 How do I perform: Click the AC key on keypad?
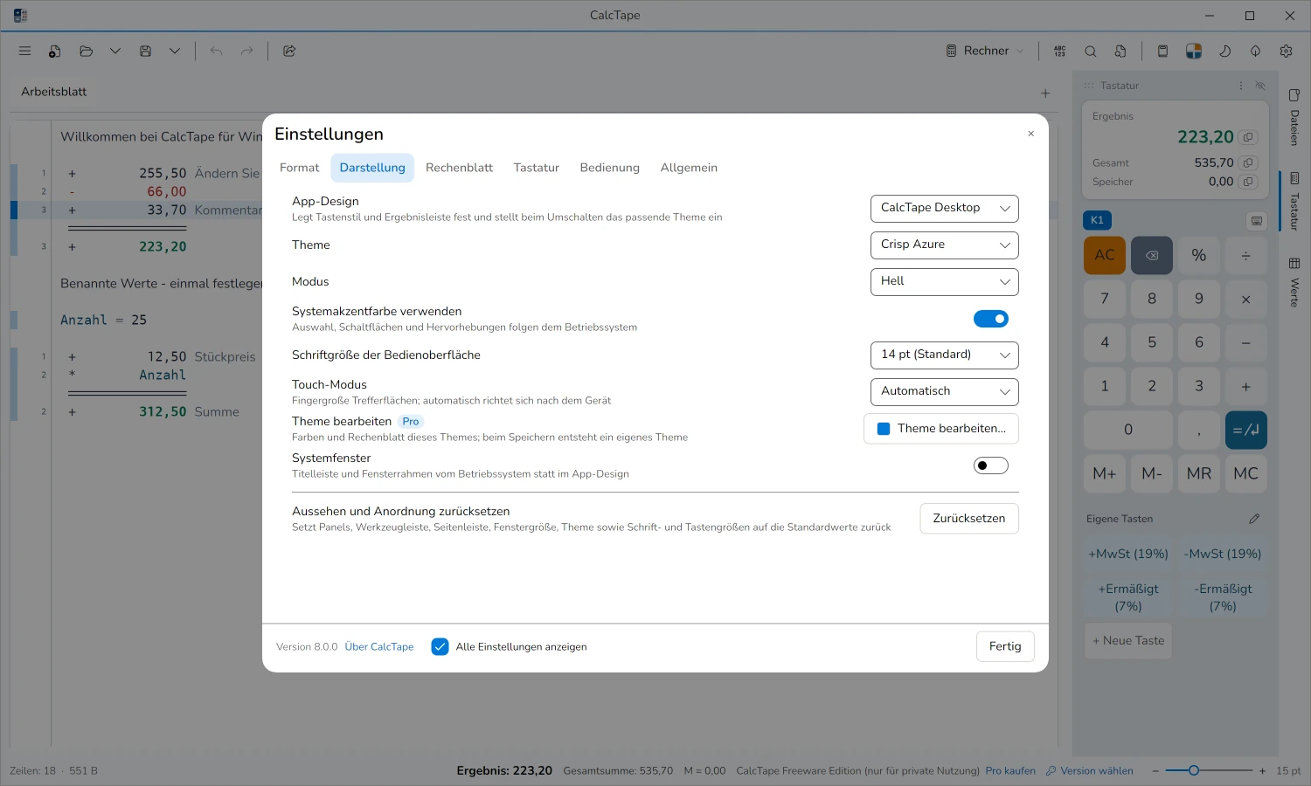point(1105,255)
